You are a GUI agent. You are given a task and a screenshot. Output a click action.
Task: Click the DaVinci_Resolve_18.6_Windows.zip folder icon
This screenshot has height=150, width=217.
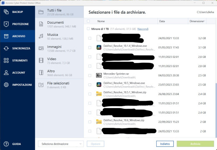99,122
